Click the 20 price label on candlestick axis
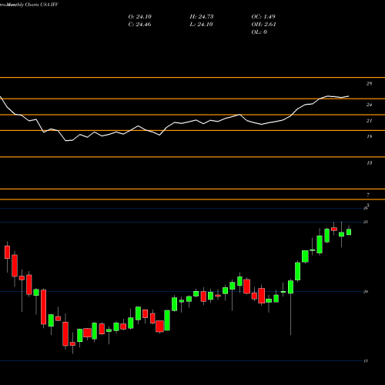The width and height of the screenshot is (385, 385). [366, 292]
